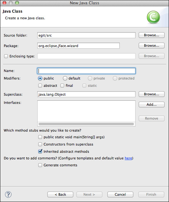The image size is (169, 202).
Task: Click the green zoom window button
Action: coord(17,3)
